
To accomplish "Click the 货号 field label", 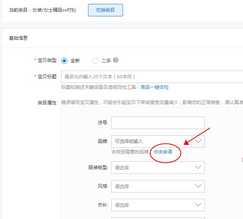I will (x=103, y=123).
